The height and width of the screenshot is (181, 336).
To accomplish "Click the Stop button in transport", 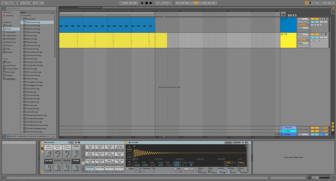I will click(146, 3).
